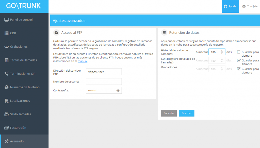The height and width of the screenshot is (148, 260).
Task: Select Tarifas de llamadas in the sidebar
Action: pos(24,60)
